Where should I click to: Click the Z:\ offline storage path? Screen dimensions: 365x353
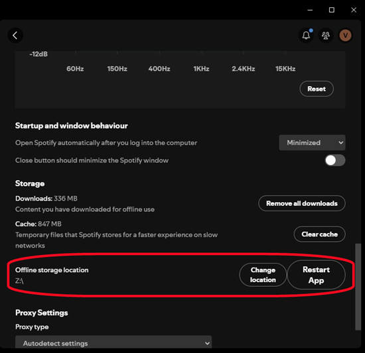coord(19,281)
